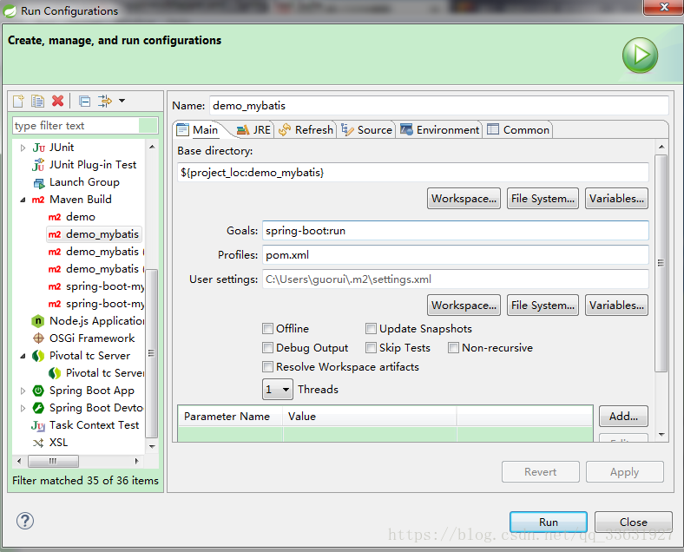
Task: Click File System button under User settings
Action: pos(543,306)
